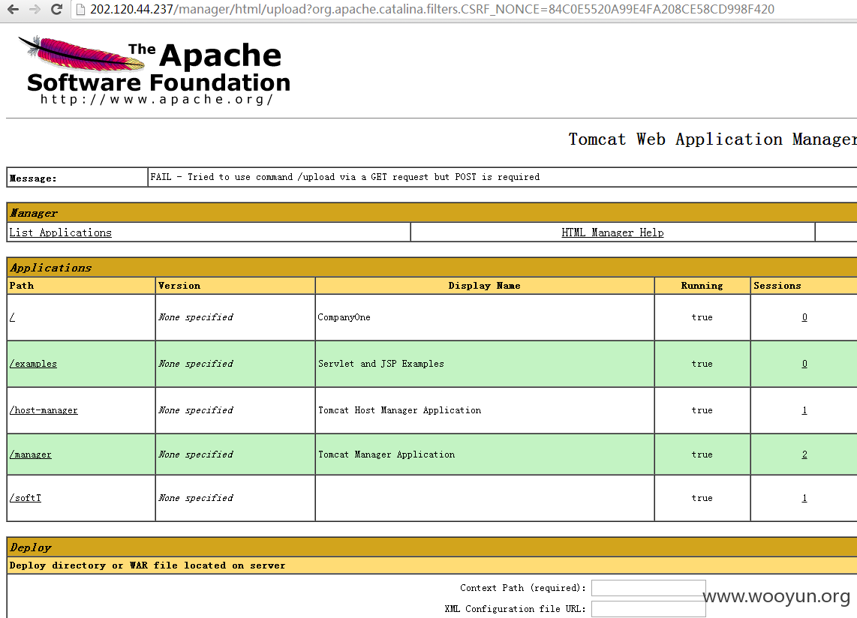The height and width of the screenshot is (618, 857).
Task: Click the Context Path input field
Action: 648,588
